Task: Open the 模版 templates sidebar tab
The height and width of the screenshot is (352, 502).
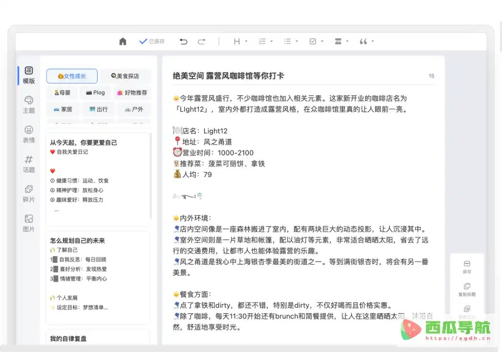Action: (29, 76)
